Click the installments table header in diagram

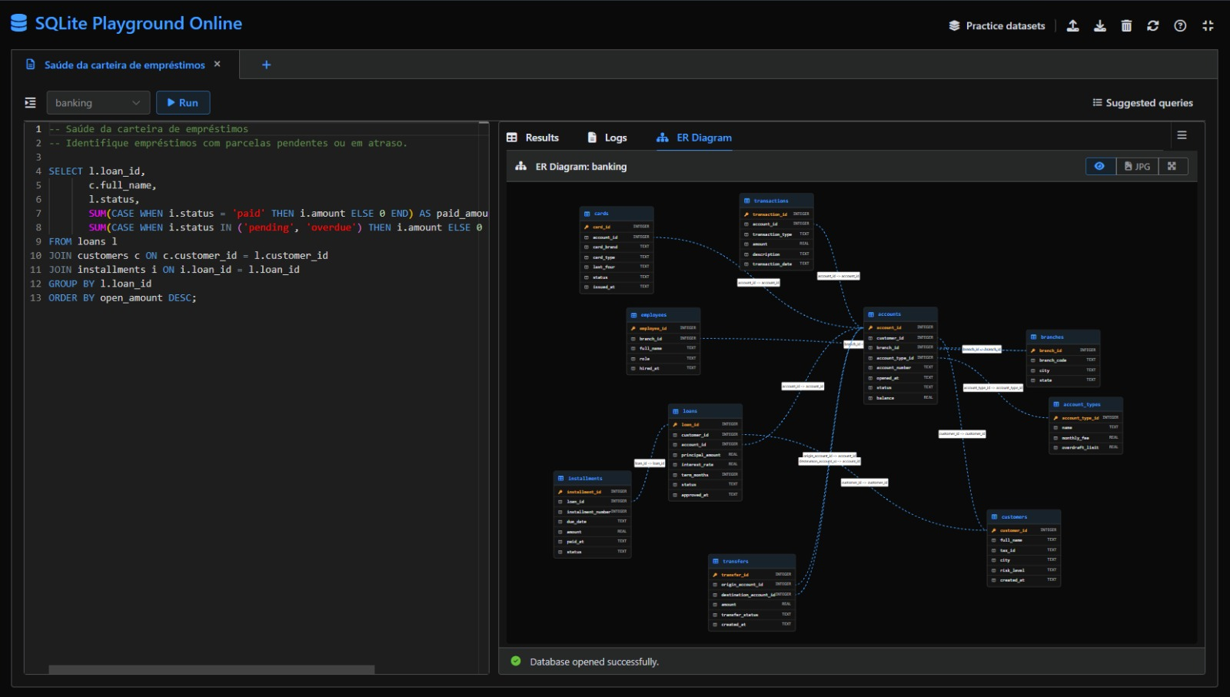pyautogui.click(x=593, y=478)
